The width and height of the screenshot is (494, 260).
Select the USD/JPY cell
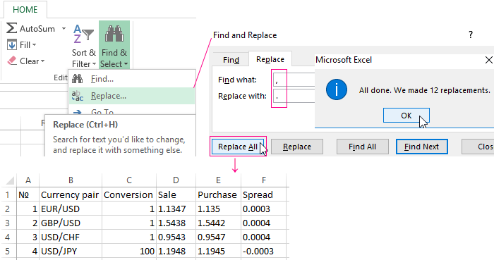pos(71,252)
